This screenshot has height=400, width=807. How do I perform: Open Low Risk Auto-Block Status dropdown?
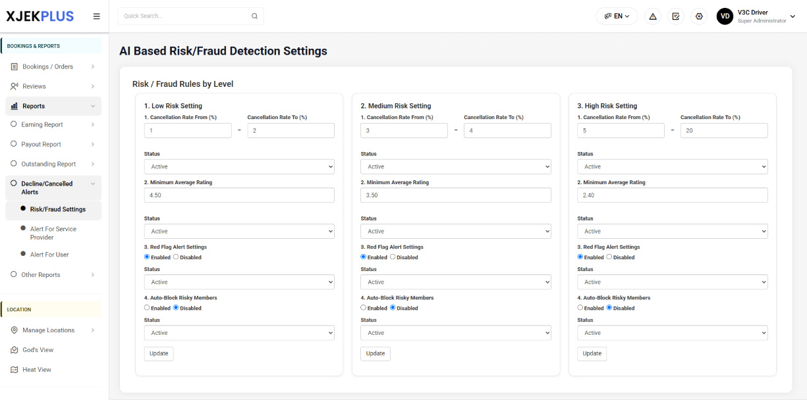[239, 333]
